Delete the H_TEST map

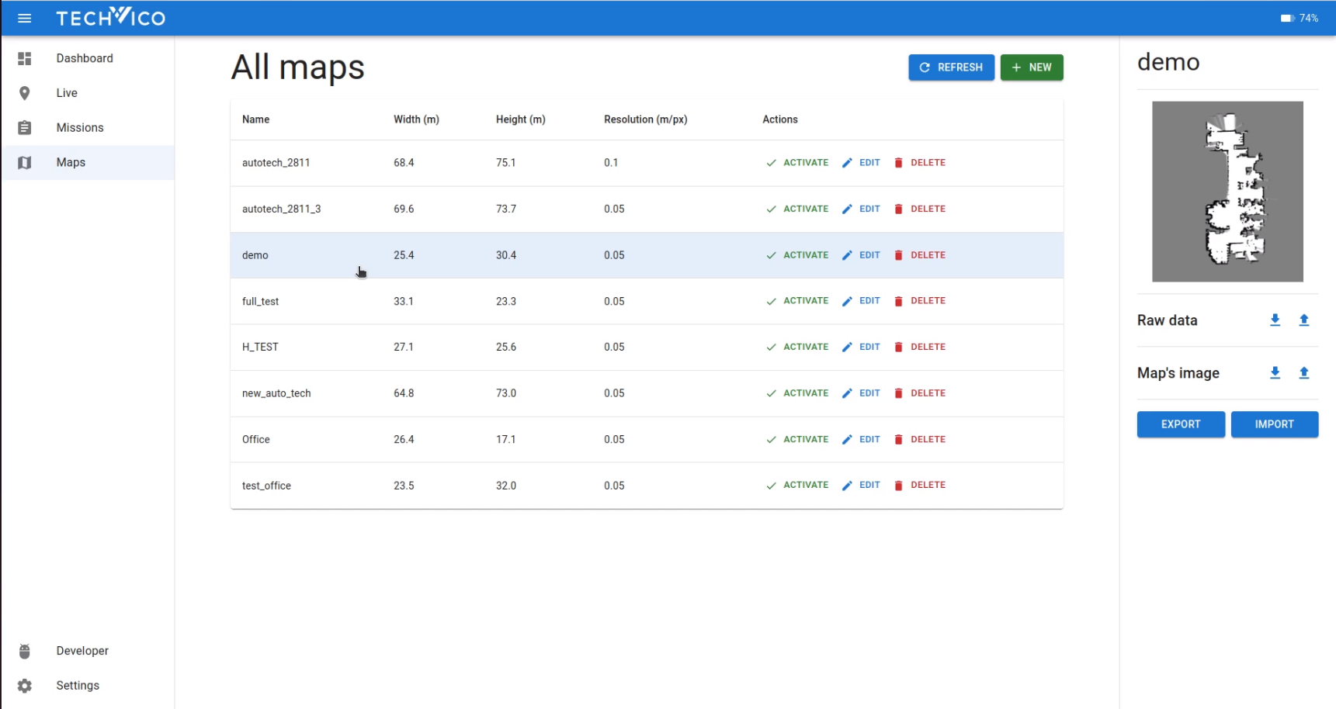tap(920, 347)
